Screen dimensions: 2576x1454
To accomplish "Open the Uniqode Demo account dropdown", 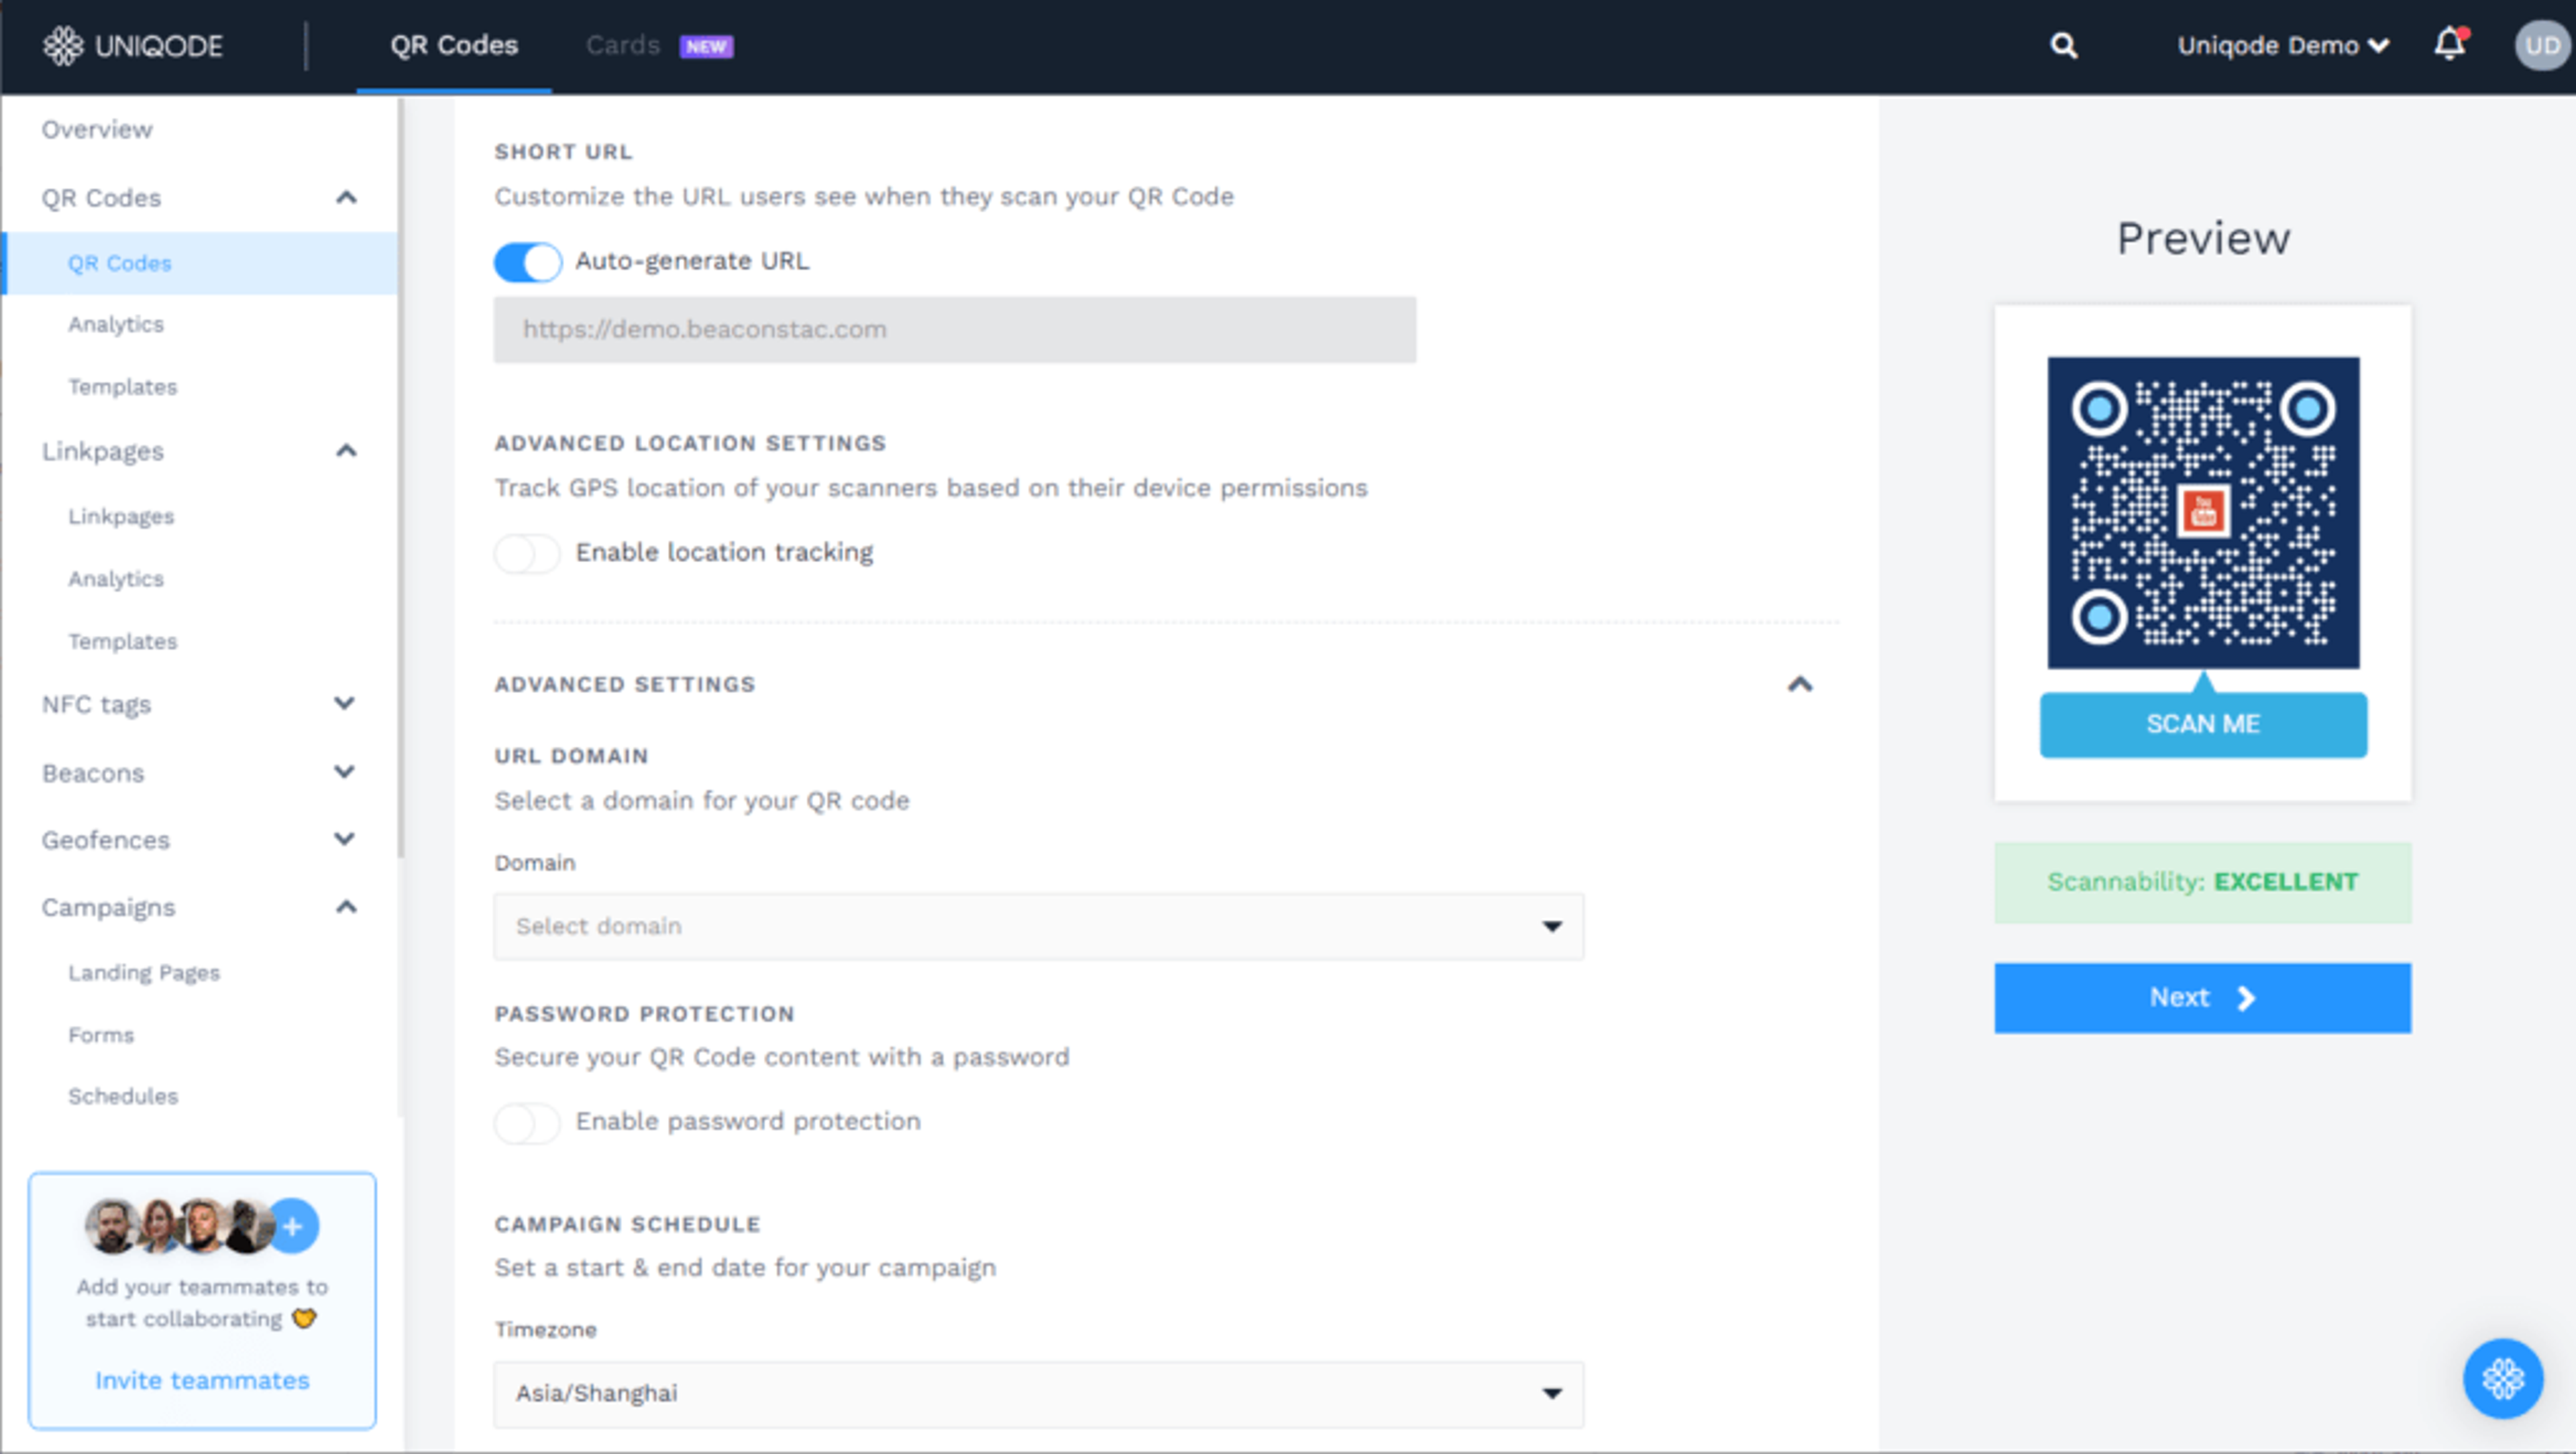I will pyautogui.click(x=2282, y=46).
